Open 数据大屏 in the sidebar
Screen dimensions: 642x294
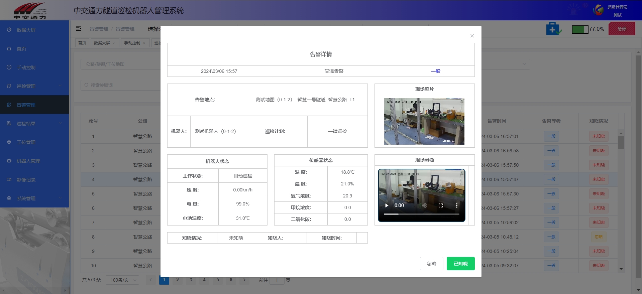[x=34, y=30]
